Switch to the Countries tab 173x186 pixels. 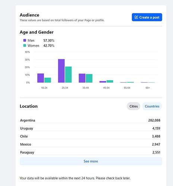coord(152,106)
